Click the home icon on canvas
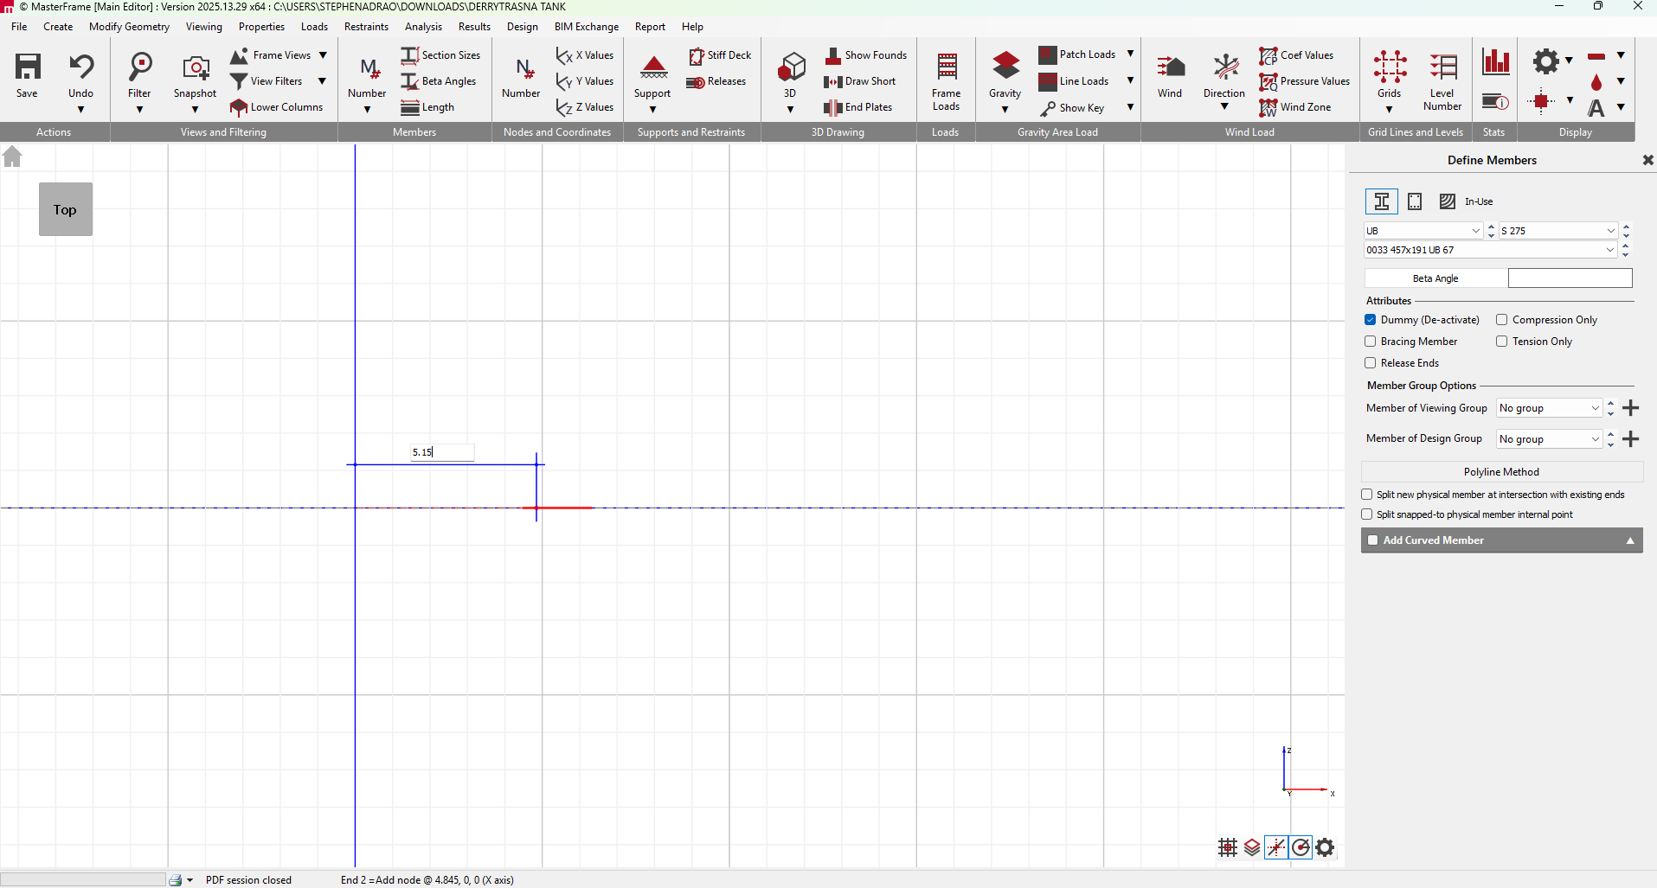The image size is (1657, 888). (12, 157)
